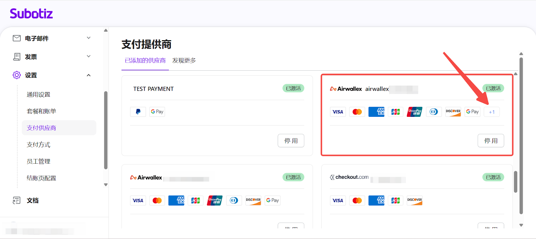Click the PayPal icon in TEST PAYMENT card
This screenshot has width=536, height=239.
click(x=138, y=112)
